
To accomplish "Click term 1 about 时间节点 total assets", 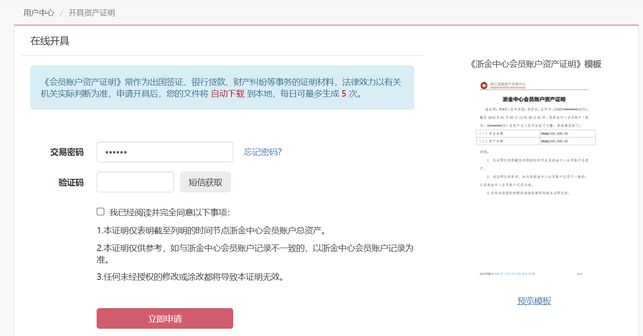I will (212, 230).
